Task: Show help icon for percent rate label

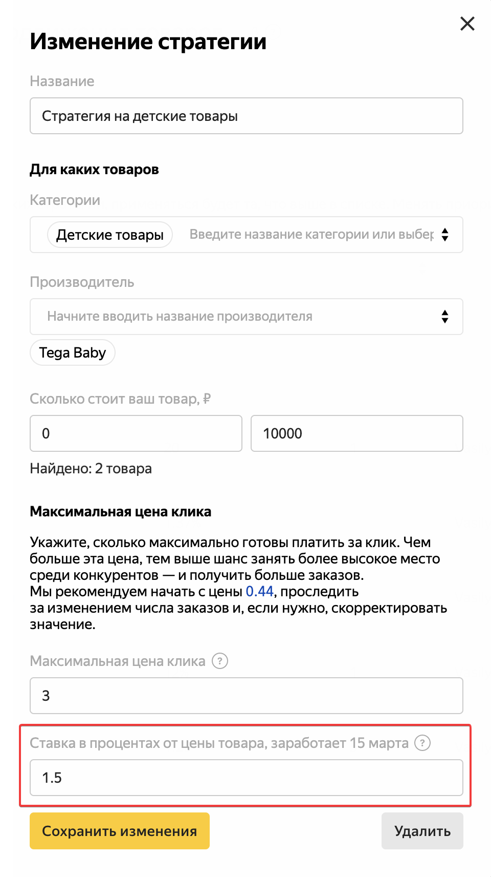Action: pyautogui.click(x=422, y=743)
